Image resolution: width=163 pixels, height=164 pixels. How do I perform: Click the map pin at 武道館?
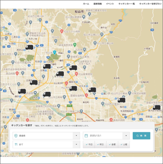35,93
